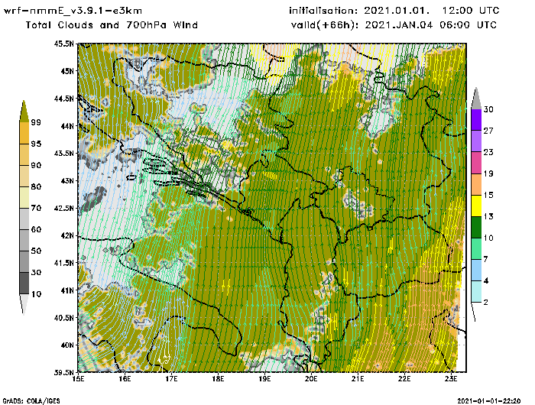Click the '70' value on the cloud legend
Viewport: 535px width, 405px height.
pos(36,208)
